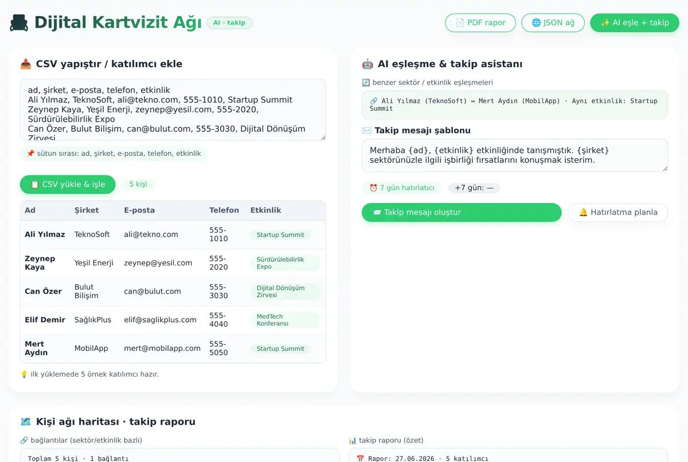Click 'CSV yükle & işle' button
Screen dimensions: 688x462
(68, 185)
